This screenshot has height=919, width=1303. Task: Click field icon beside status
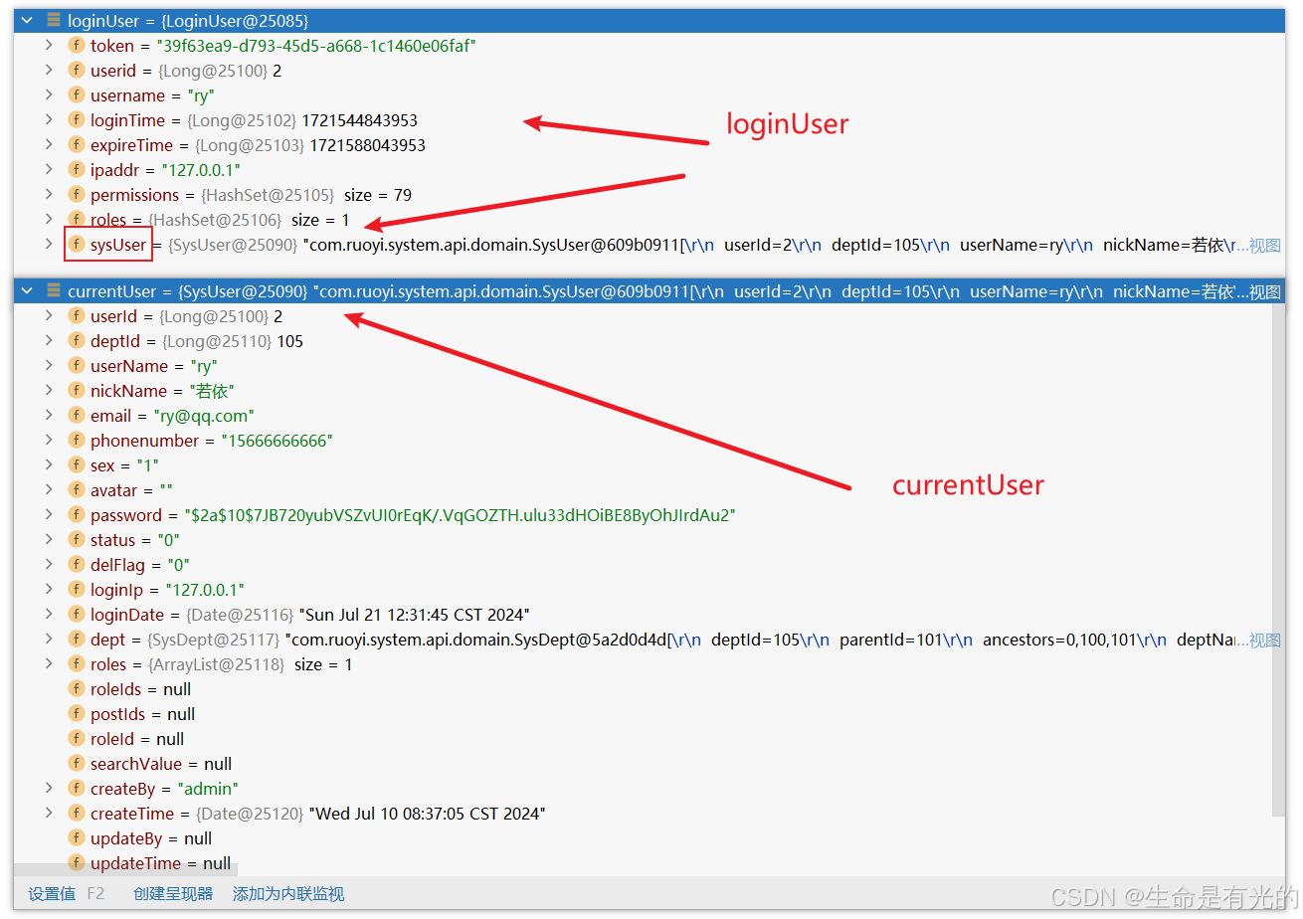(x=77, y=539)
